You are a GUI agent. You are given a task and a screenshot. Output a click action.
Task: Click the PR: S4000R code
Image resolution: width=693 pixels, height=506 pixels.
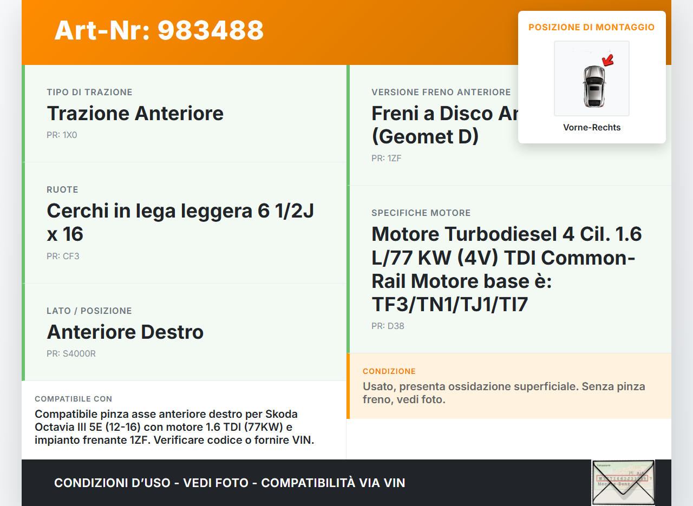coord(71,354)
